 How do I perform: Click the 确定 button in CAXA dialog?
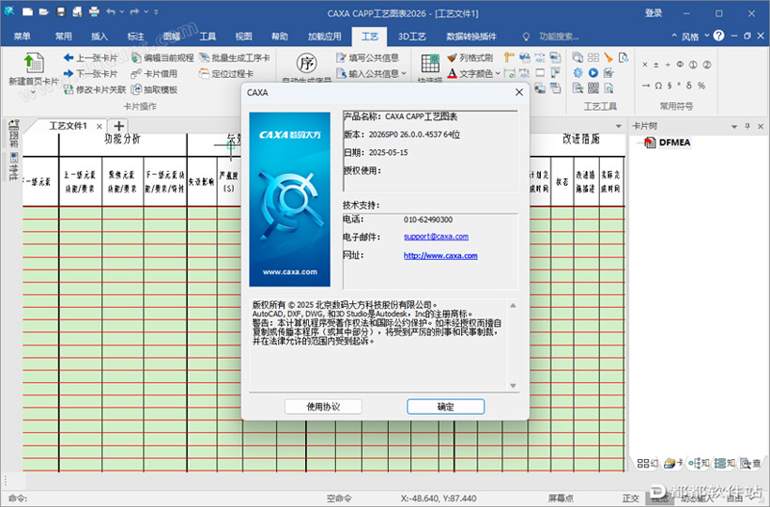coord(445,407)
